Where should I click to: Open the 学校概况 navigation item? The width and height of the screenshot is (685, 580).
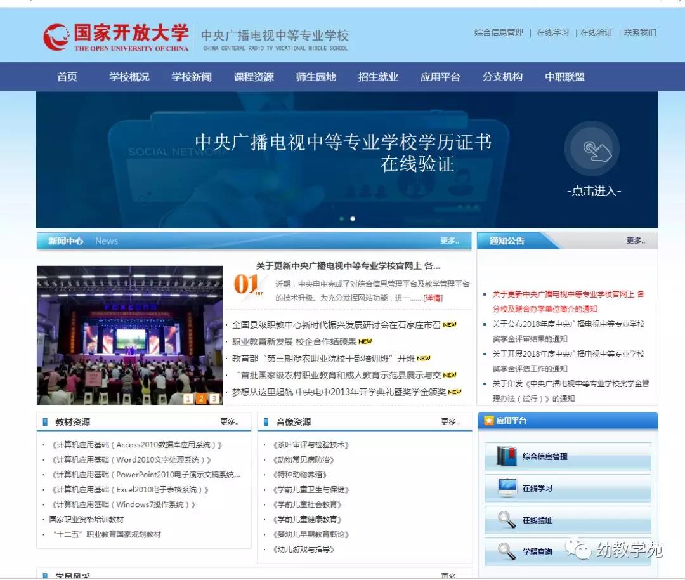129,77
